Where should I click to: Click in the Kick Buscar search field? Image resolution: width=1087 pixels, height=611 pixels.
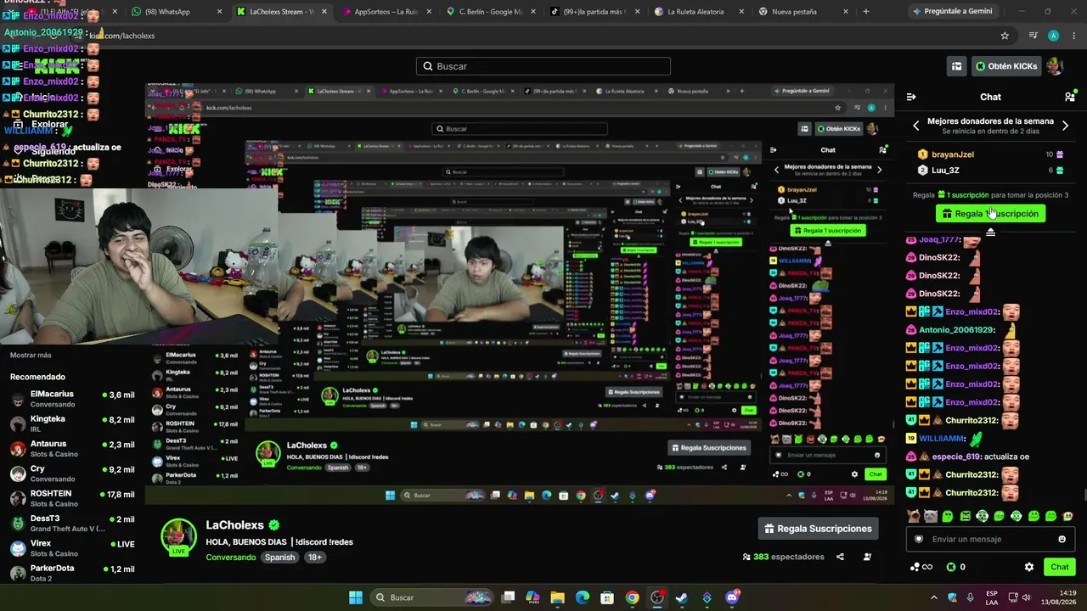point(543,66)
